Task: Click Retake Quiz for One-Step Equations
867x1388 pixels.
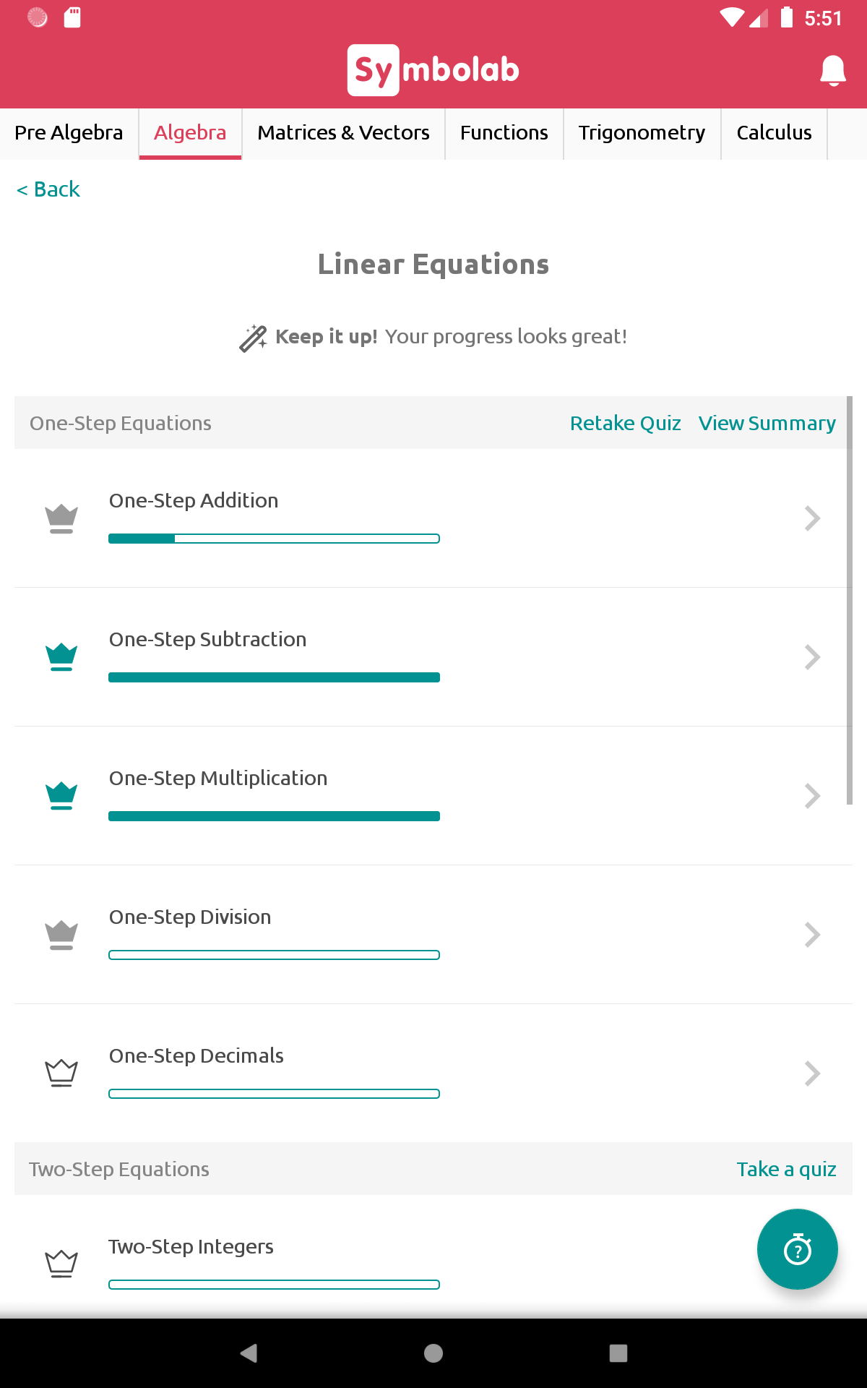Action: [626, 424]
